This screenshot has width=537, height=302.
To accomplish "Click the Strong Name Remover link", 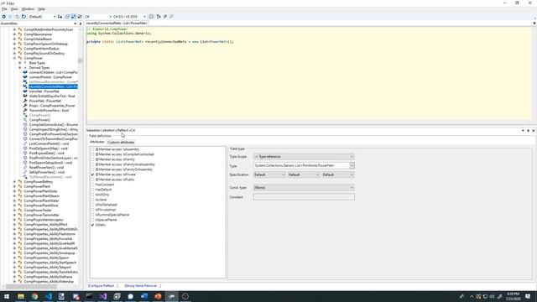I will pos(143,285).
